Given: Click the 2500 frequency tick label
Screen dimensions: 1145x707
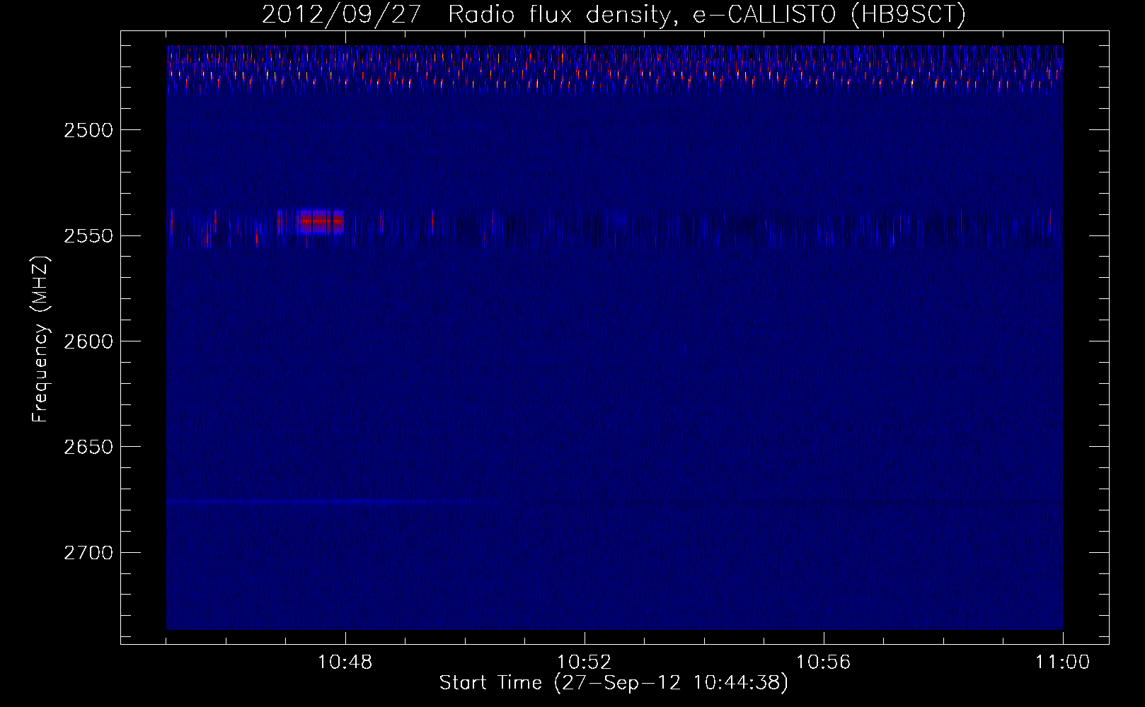Looking at the screenshot, I should (88, 130).
